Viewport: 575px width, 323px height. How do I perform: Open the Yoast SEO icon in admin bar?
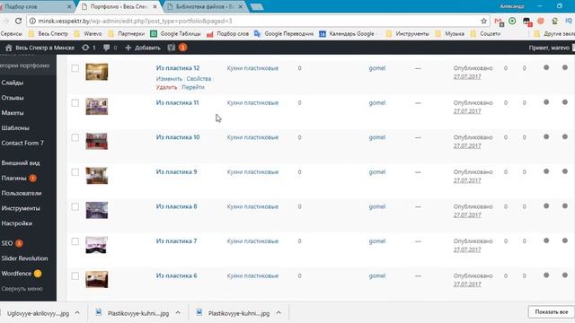click(x=172, y=48)
